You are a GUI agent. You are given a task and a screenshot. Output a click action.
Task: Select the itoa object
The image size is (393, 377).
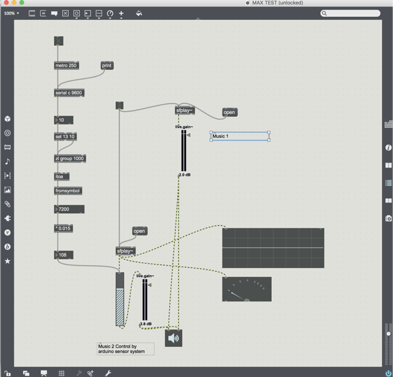pyautogui.click(x=61, y=176)
